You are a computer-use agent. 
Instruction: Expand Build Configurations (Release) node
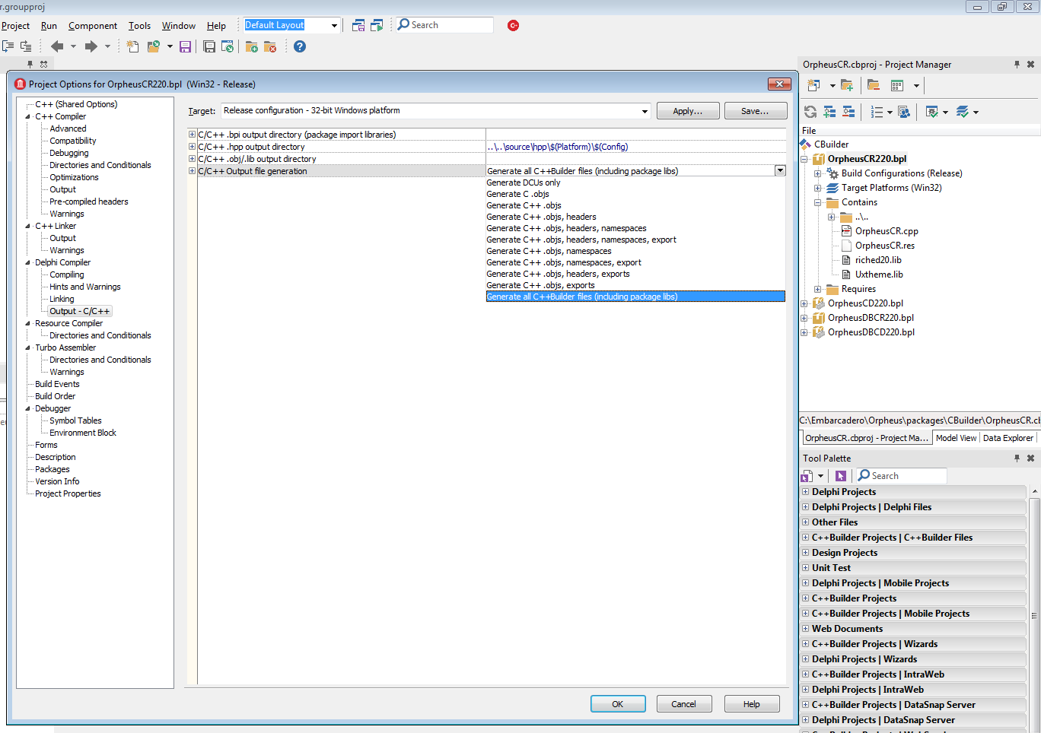(x=818, y=173)
